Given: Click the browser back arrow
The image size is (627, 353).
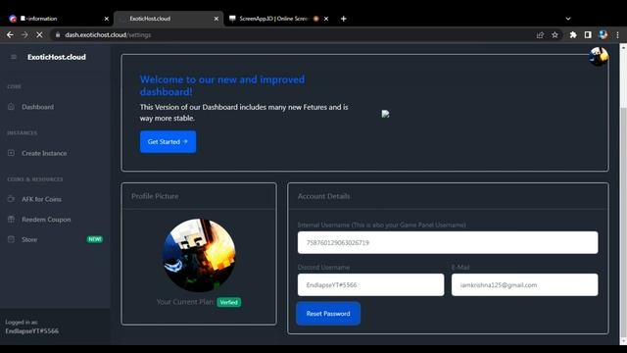Looking at the screenshot, I should point(10,35).
